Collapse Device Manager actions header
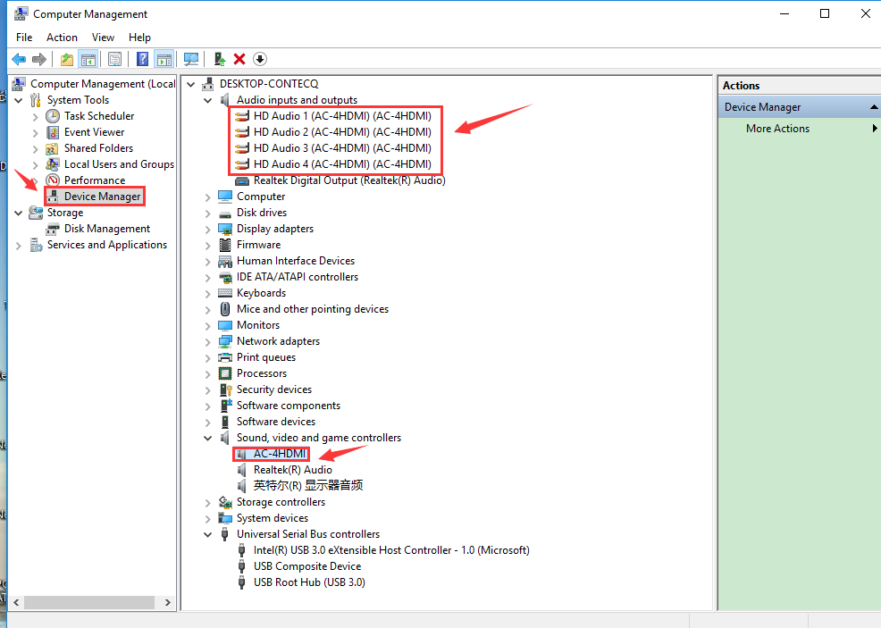 tap(874, 106)
